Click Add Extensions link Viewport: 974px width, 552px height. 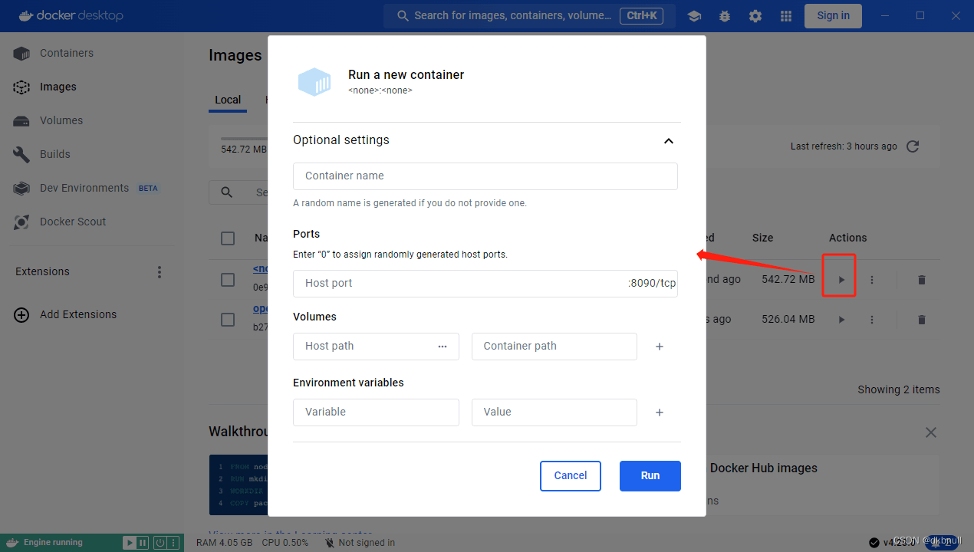pyautogui.click(x=78, y=314)
